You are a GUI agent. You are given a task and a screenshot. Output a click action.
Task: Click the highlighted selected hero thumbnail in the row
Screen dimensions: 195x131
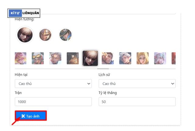coord(90,58)
